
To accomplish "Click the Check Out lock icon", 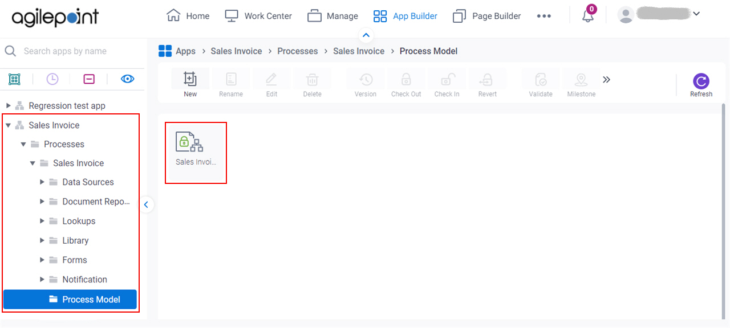I will click(x=406, y=79).
